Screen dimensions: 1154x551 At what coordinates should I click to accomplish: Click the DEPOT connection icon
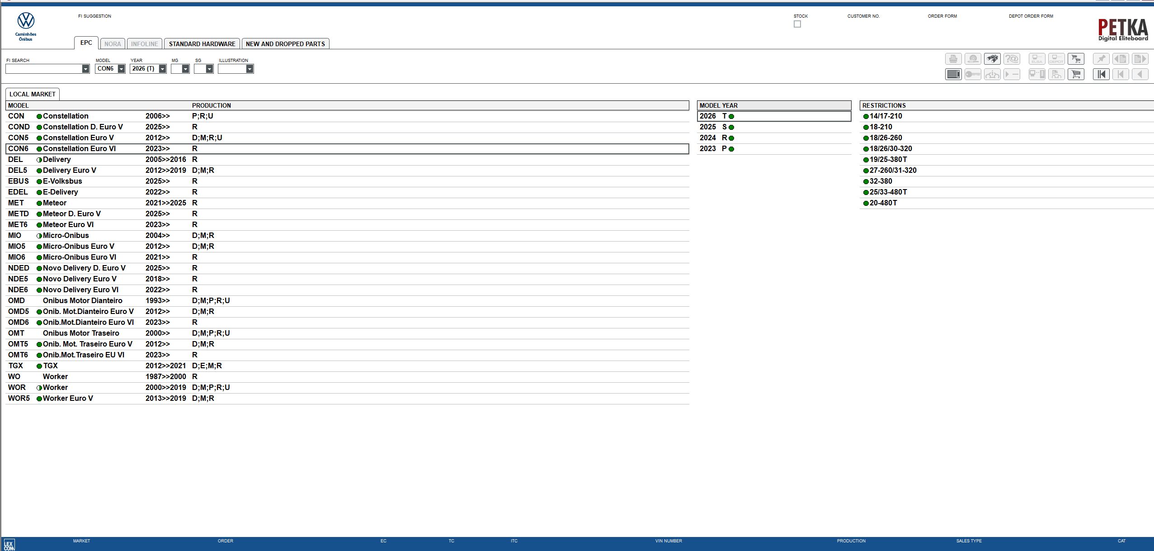[x=1056, y=59]
